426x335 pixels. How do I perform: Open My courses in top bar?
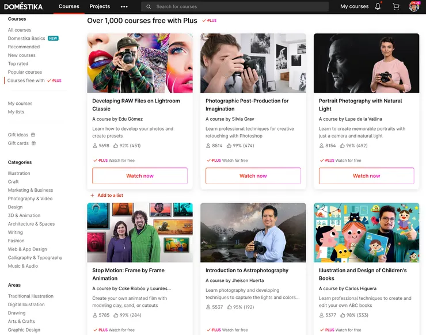point(354,6)
